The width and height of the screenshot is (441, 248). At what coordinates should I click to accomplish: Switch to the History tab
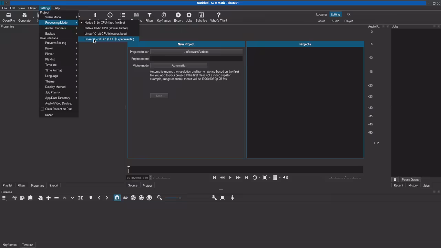coord(413,186)
